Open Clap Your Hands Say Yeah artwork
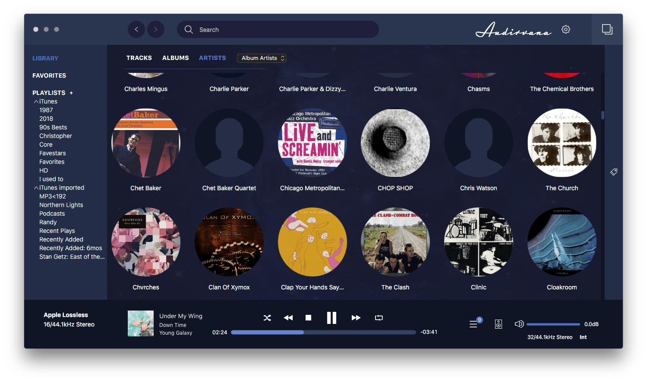The width and height of the screenshot is (647, 383). (312, 242)
